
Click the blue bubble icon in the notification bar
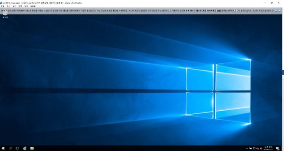(276, 11)
